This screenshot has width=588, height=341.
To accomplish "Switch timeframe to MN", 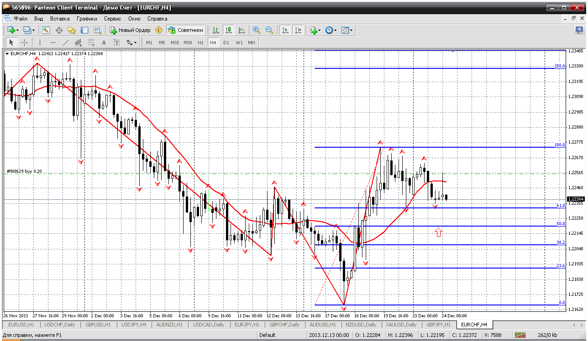I will [252, 42].
